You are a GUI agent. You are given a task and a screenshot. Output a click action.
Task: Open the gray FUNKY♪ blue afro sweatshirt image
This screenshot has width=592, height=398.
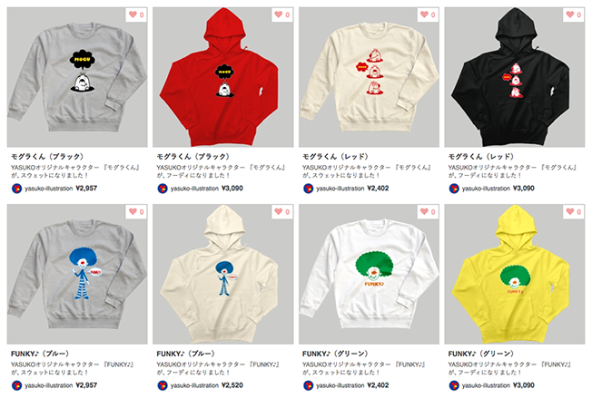77,275
